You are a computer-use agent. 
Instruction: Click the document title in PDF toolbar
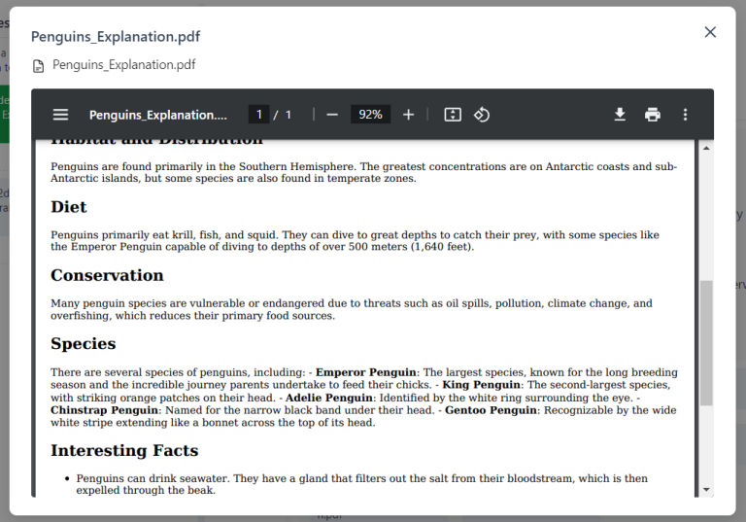(x=157, y=115)
